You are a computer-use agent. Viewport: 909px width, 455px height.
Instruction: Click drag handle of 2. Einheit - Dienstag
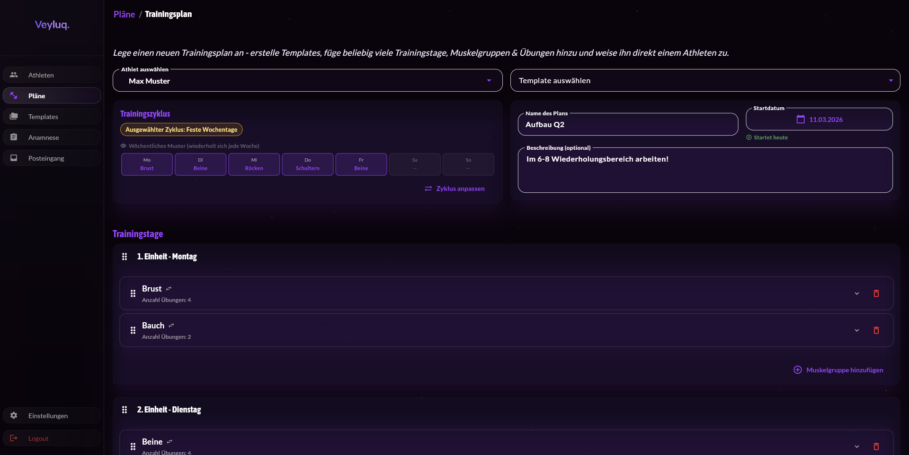[125, 410]
